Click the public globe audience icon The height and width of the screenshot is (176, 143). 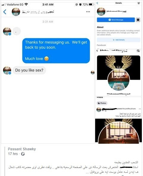point(23,154)
